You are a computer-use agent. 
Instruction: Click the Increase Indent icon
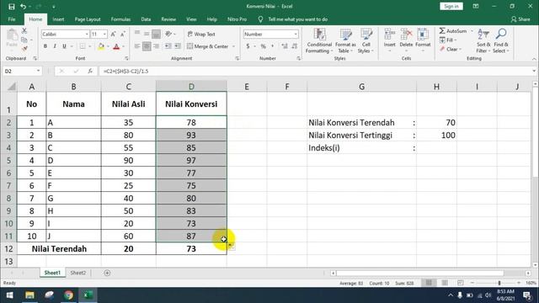(x=178, y=46)
